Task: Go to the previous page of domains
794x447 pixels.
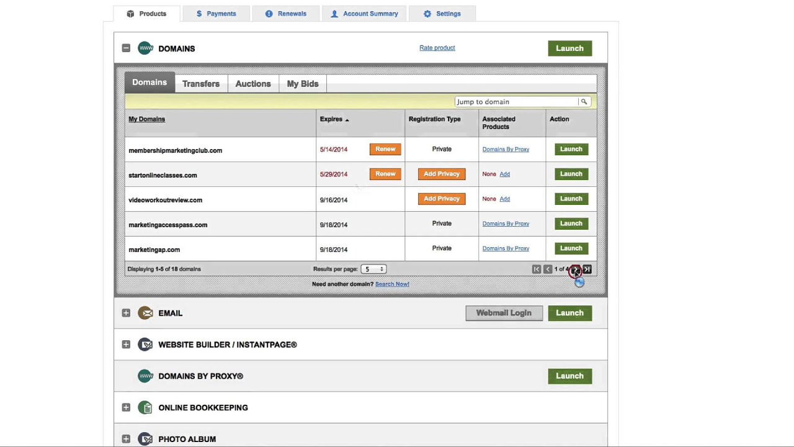Action: point(548,269)
